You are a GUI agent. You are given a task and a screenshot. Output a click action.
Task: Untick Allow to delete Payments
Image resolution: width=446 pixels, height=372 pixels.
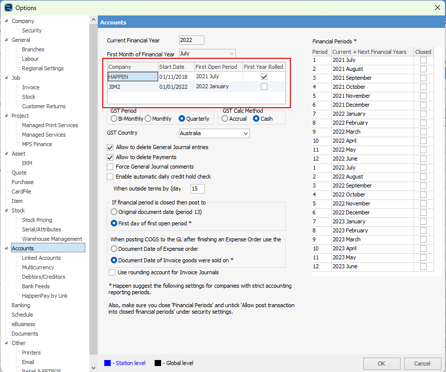pos(110,157)
